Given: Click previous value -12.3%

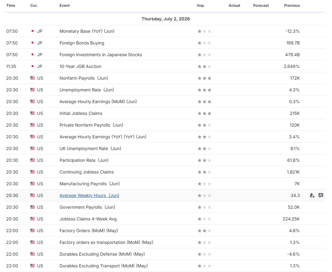Looking at the screenshot, I should click(292, 31).
